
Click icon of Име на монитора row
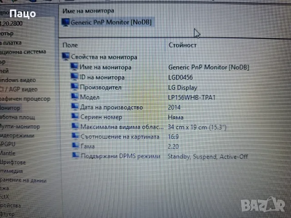coord(74,67)
